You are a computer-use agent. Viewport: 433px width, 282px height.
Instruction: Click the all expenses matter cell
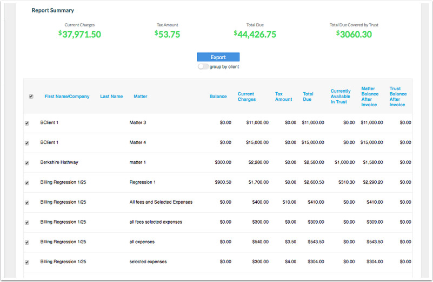(142, 242)
